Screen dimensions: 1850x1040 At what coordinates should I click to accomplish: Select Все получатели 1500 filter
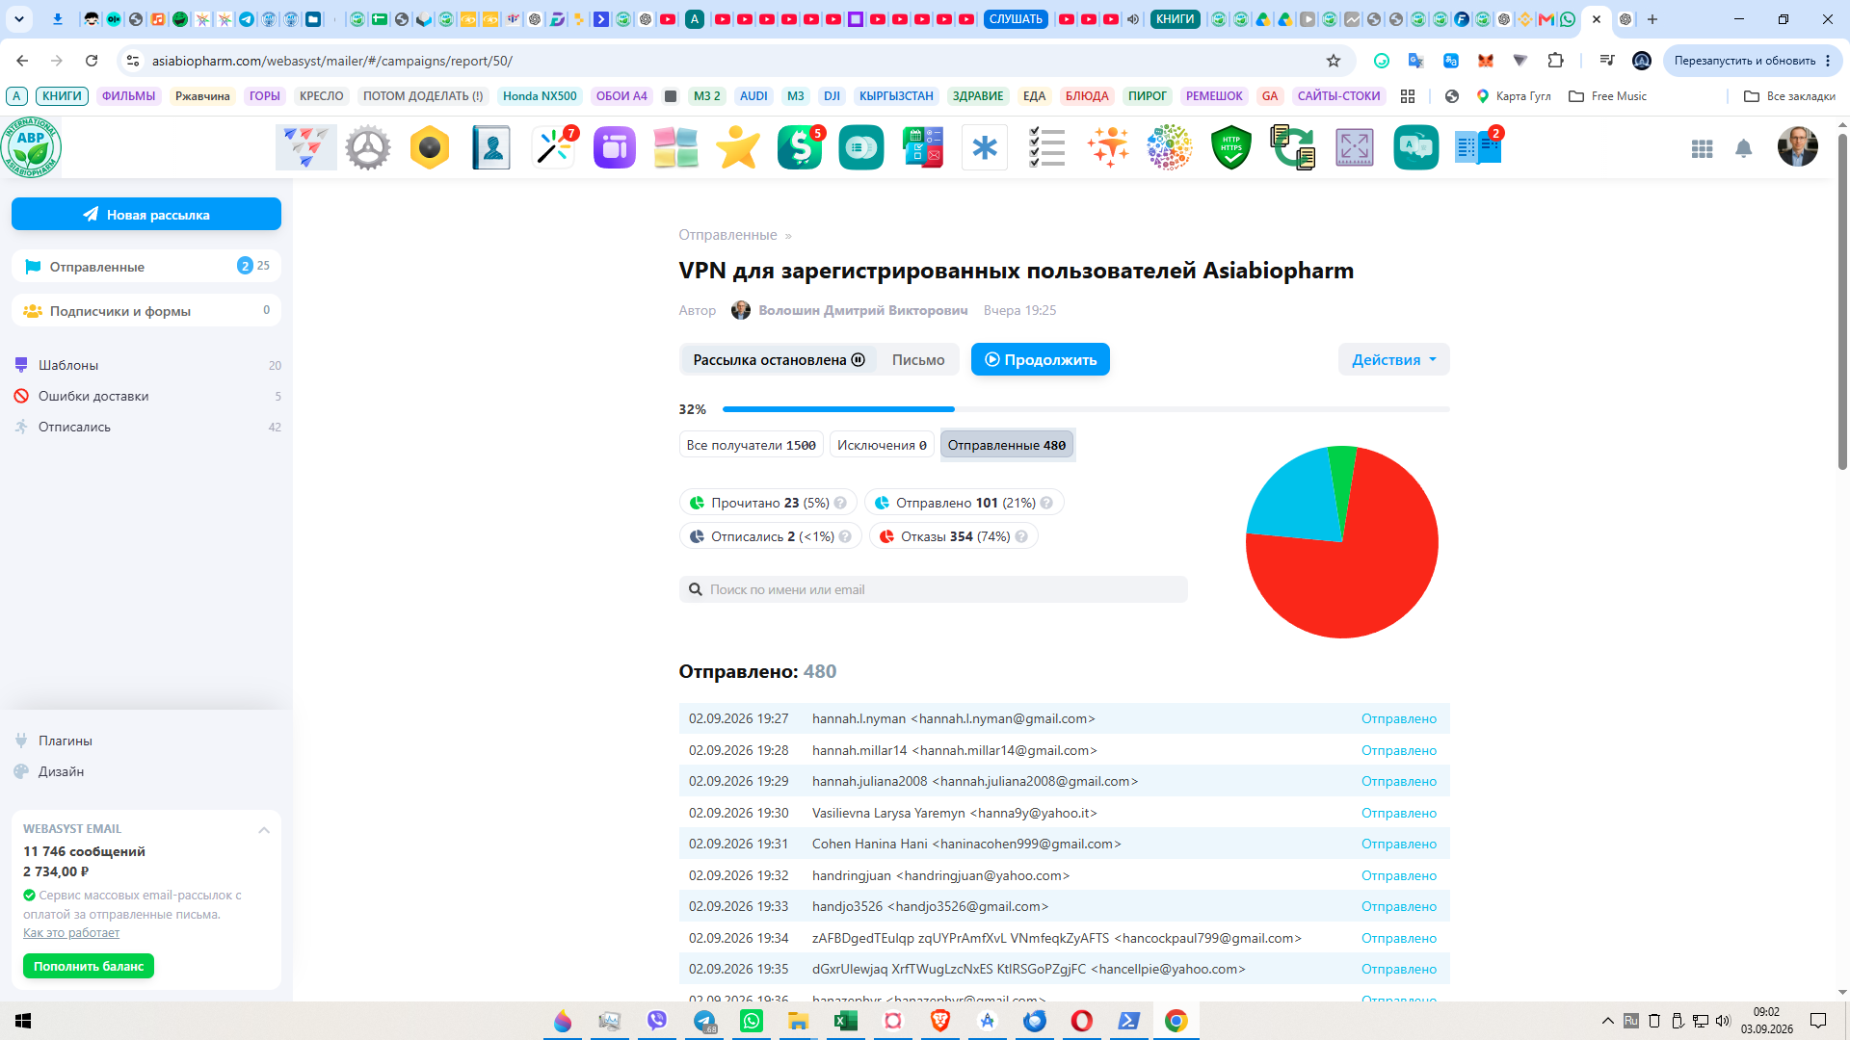coord(752,445)
